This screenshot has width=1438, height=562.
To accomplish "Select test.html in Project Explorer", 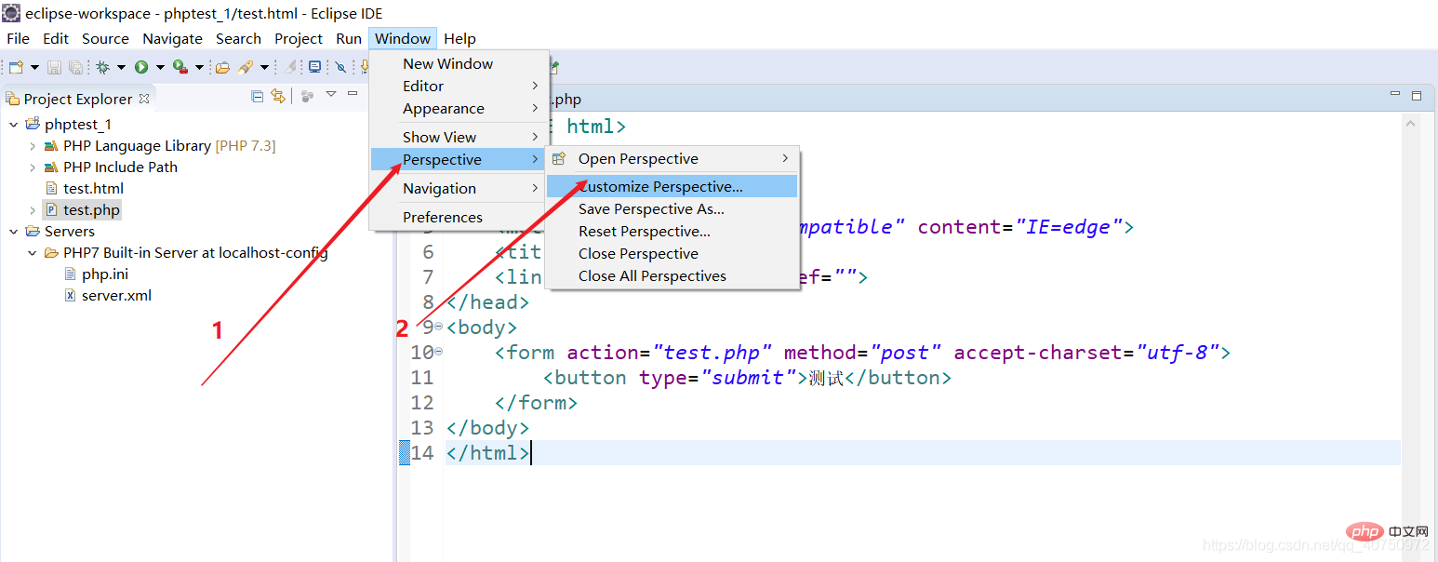I will pyautogui.click(x=93, y=188).
